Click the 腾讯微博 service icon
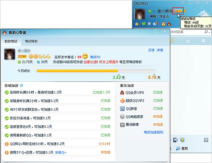The width and height of the screenshot is (212, 163). [122, 125]
